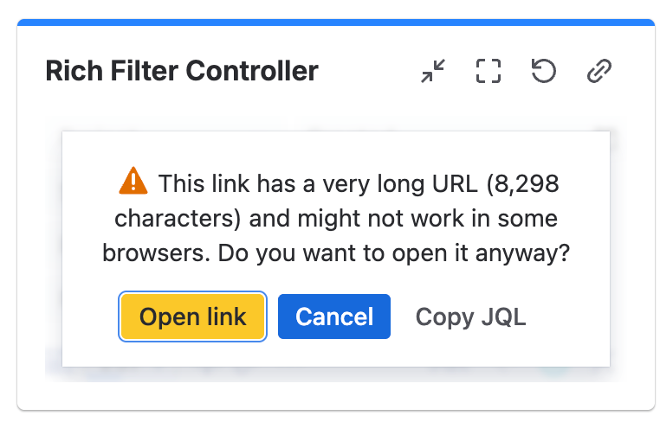Click the word browsers in the warning
Image resolution: width=660 pixels, height=422 pixels.
(156, 253)
